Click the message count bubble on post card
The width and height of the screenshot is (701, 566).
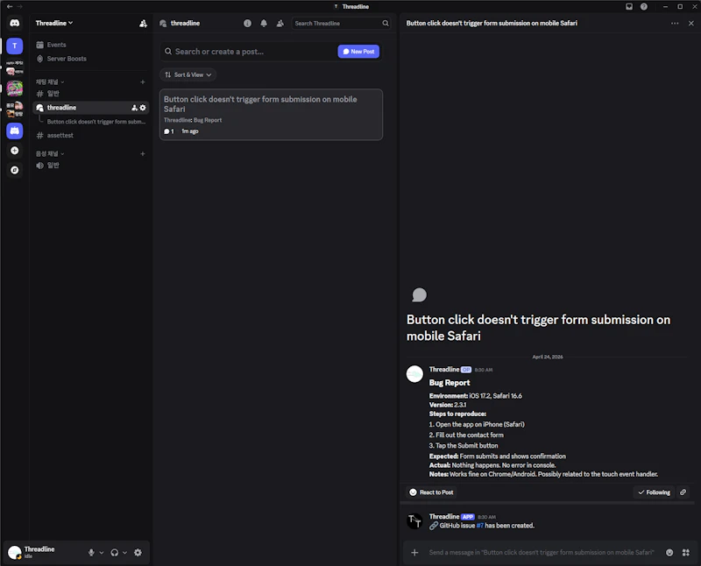pos(168,131)
